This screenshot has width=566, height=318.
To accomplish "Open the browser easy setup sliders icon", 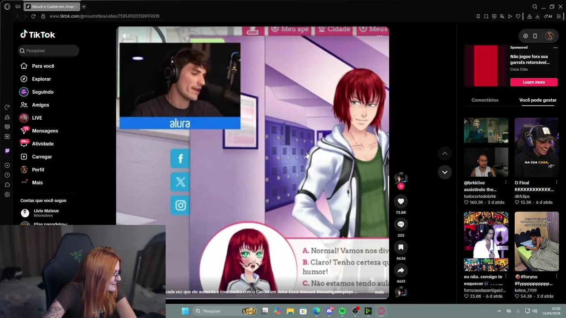I will [x=558, y=16].
